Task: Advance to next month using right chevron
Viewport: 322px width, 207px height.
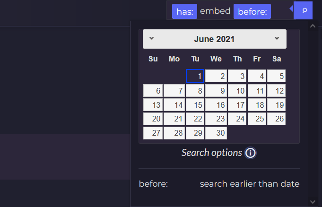Action: 277,38
